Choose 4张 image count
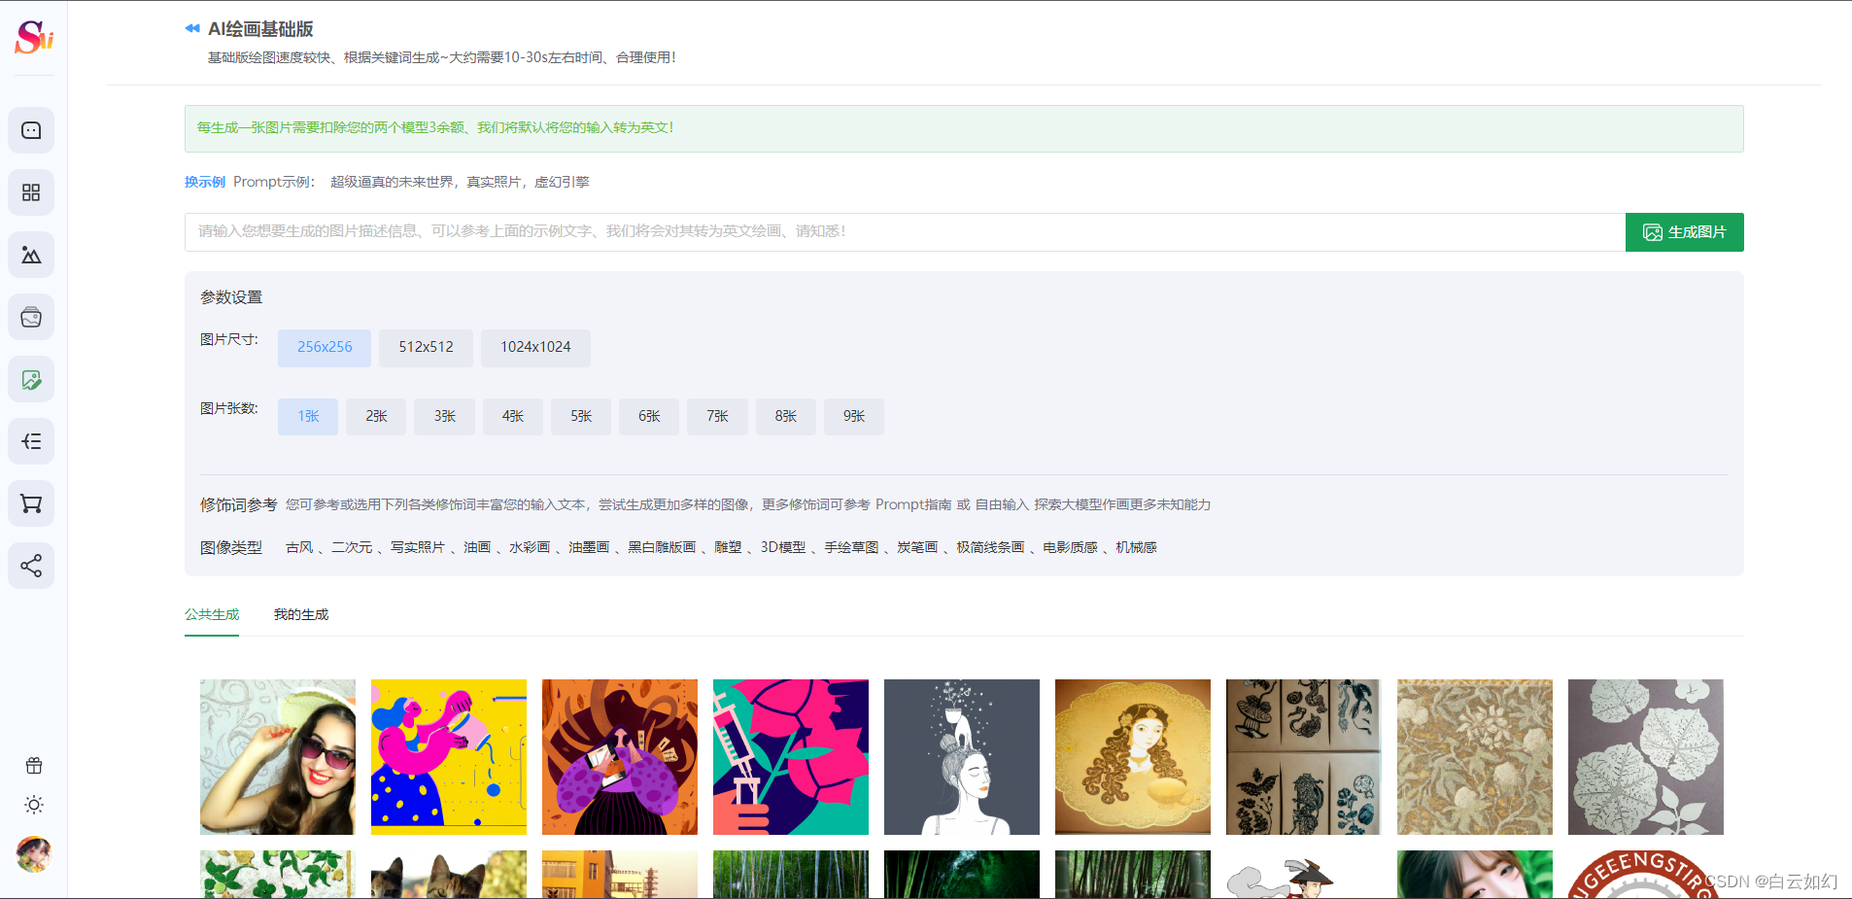This screenshot has width=1852, height=899. (x=512, y=416)
